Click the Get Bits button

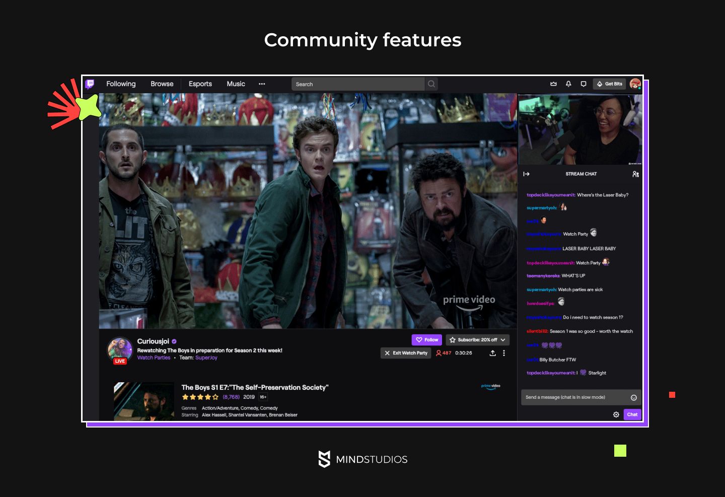609,84
